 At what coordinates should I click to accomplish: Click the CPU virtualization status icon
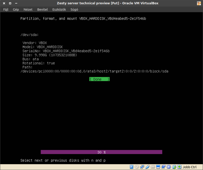coord(169,167)
